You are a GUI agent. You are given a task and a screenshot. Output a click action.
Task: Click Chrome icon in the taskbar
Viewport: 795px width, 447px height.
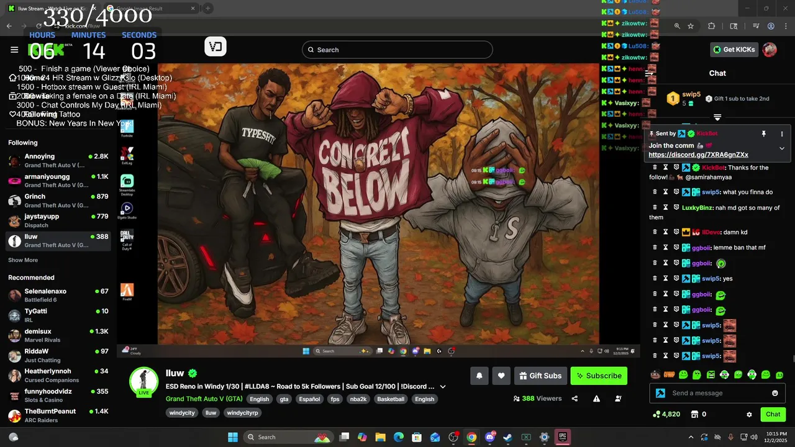point(471,437)
